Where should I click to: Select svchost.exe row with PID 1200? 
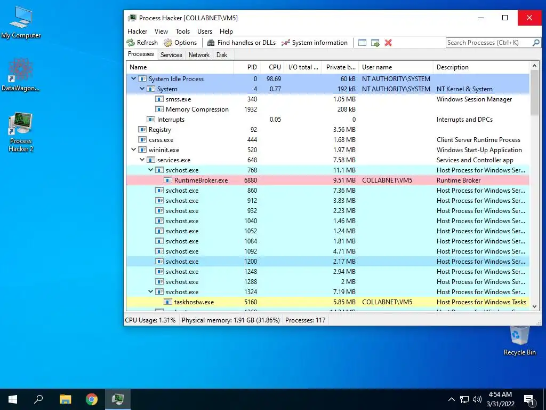click(x=328, y=262)
